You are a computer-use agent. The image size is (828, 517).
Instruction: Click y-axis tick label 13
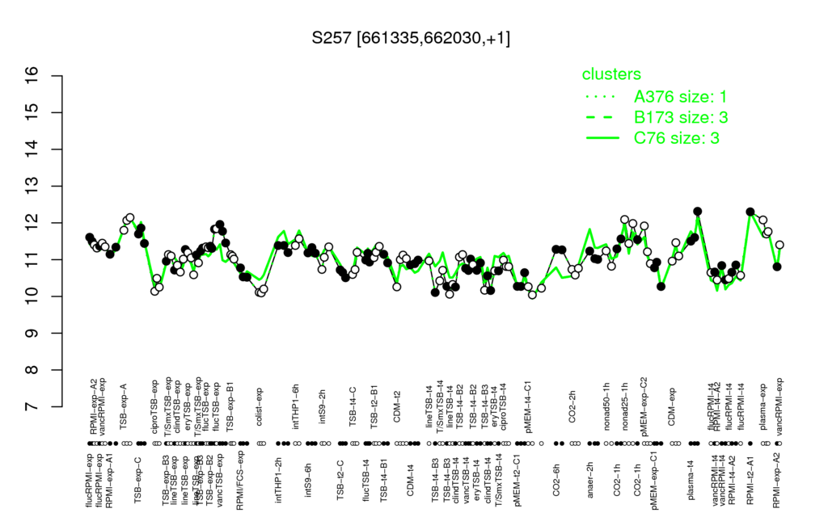32,187
